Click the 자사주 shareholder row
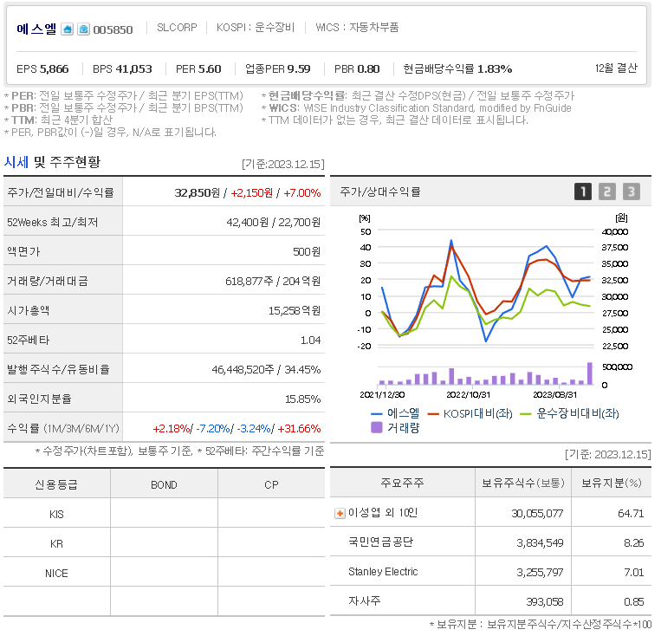 point(490,601)
